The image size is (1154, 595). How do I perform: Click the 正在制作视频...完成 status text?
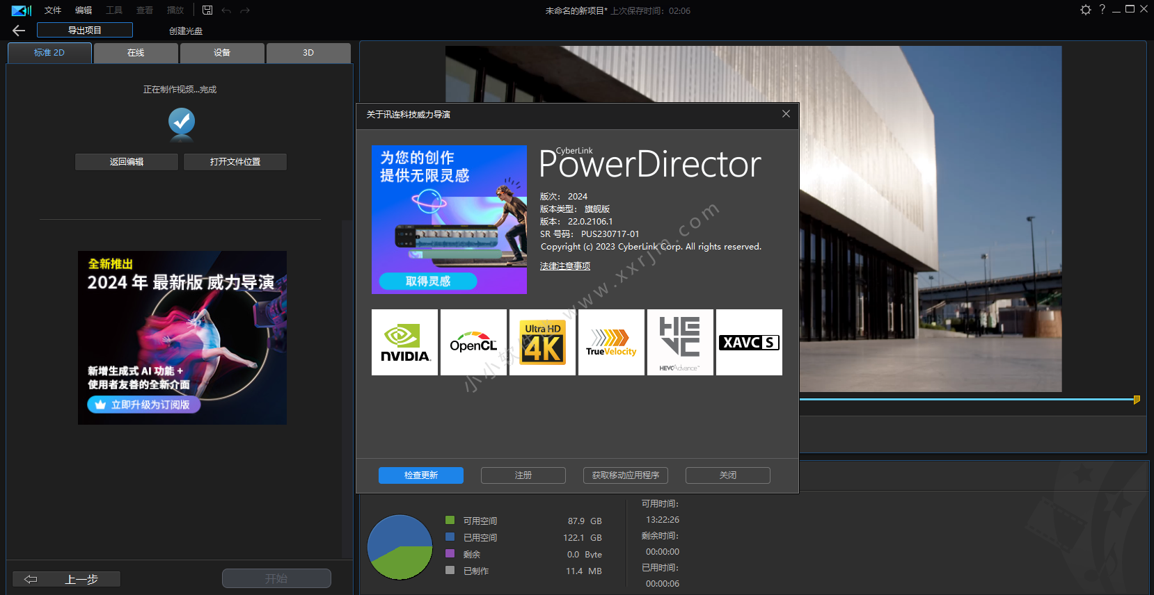180,90
